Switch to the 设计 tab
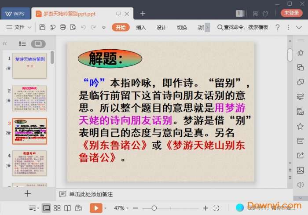This screenshot has width=308, height=215. 161,28
